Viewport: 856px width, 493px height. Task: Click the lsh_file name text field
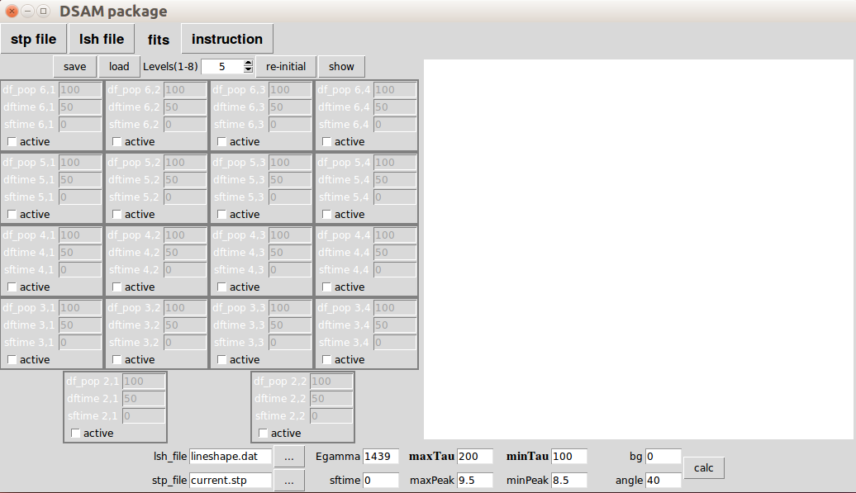point(231,456)
